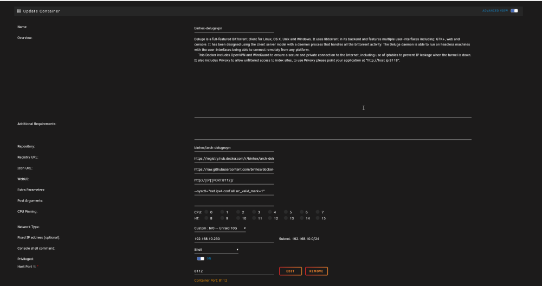Viewport: 542px width, 286px height.
Task: Click the Privileged: label
Action: pyautogui.click(x=25, y=259)
